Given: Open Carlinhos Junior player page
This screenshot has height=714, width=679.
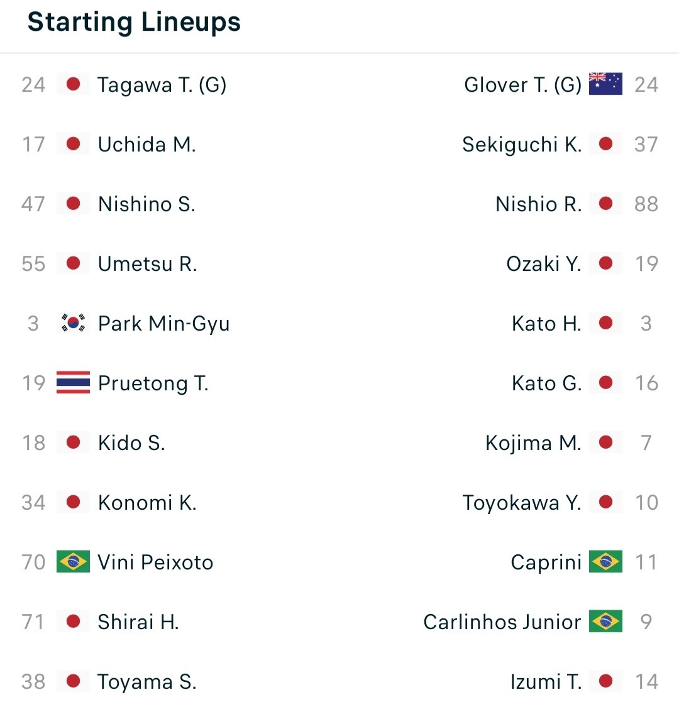Looking at the screenshot, I should [x=502, y=622].
